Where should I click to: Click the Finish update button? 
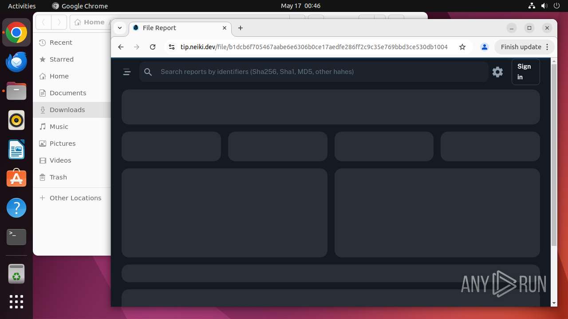click(521, 47)
